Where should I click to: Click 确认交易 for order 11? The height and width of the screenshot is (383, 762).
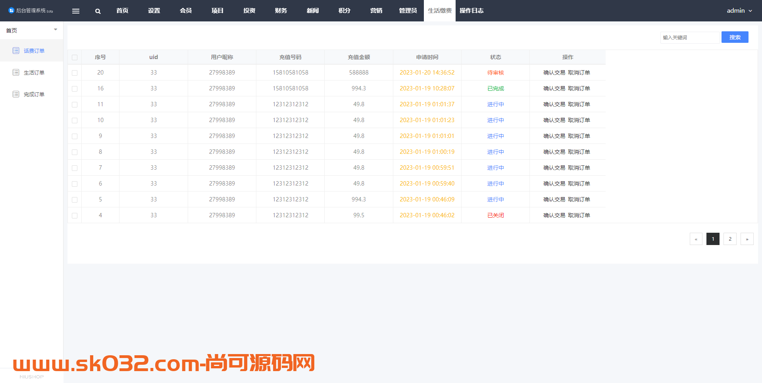coord(554,104)
